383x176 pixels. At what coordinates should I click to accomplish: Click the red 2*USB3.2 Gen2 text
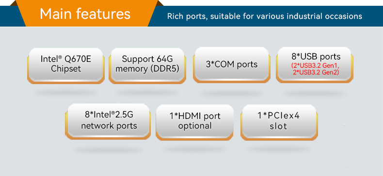click(316, 72)
